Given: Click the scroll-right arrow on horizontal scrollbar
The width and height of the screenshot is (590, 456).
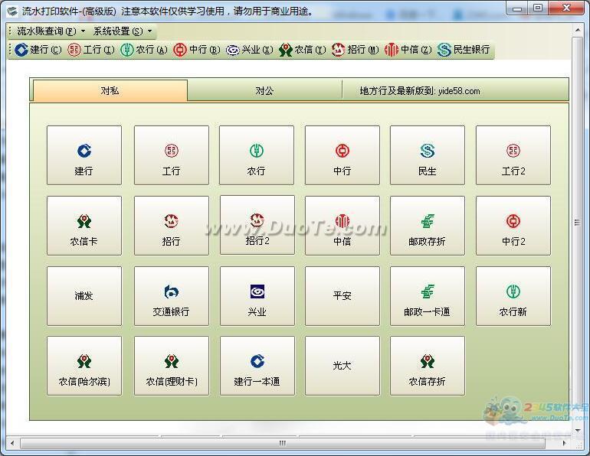Looking at the screenshot, I should [x=564, y=443].
